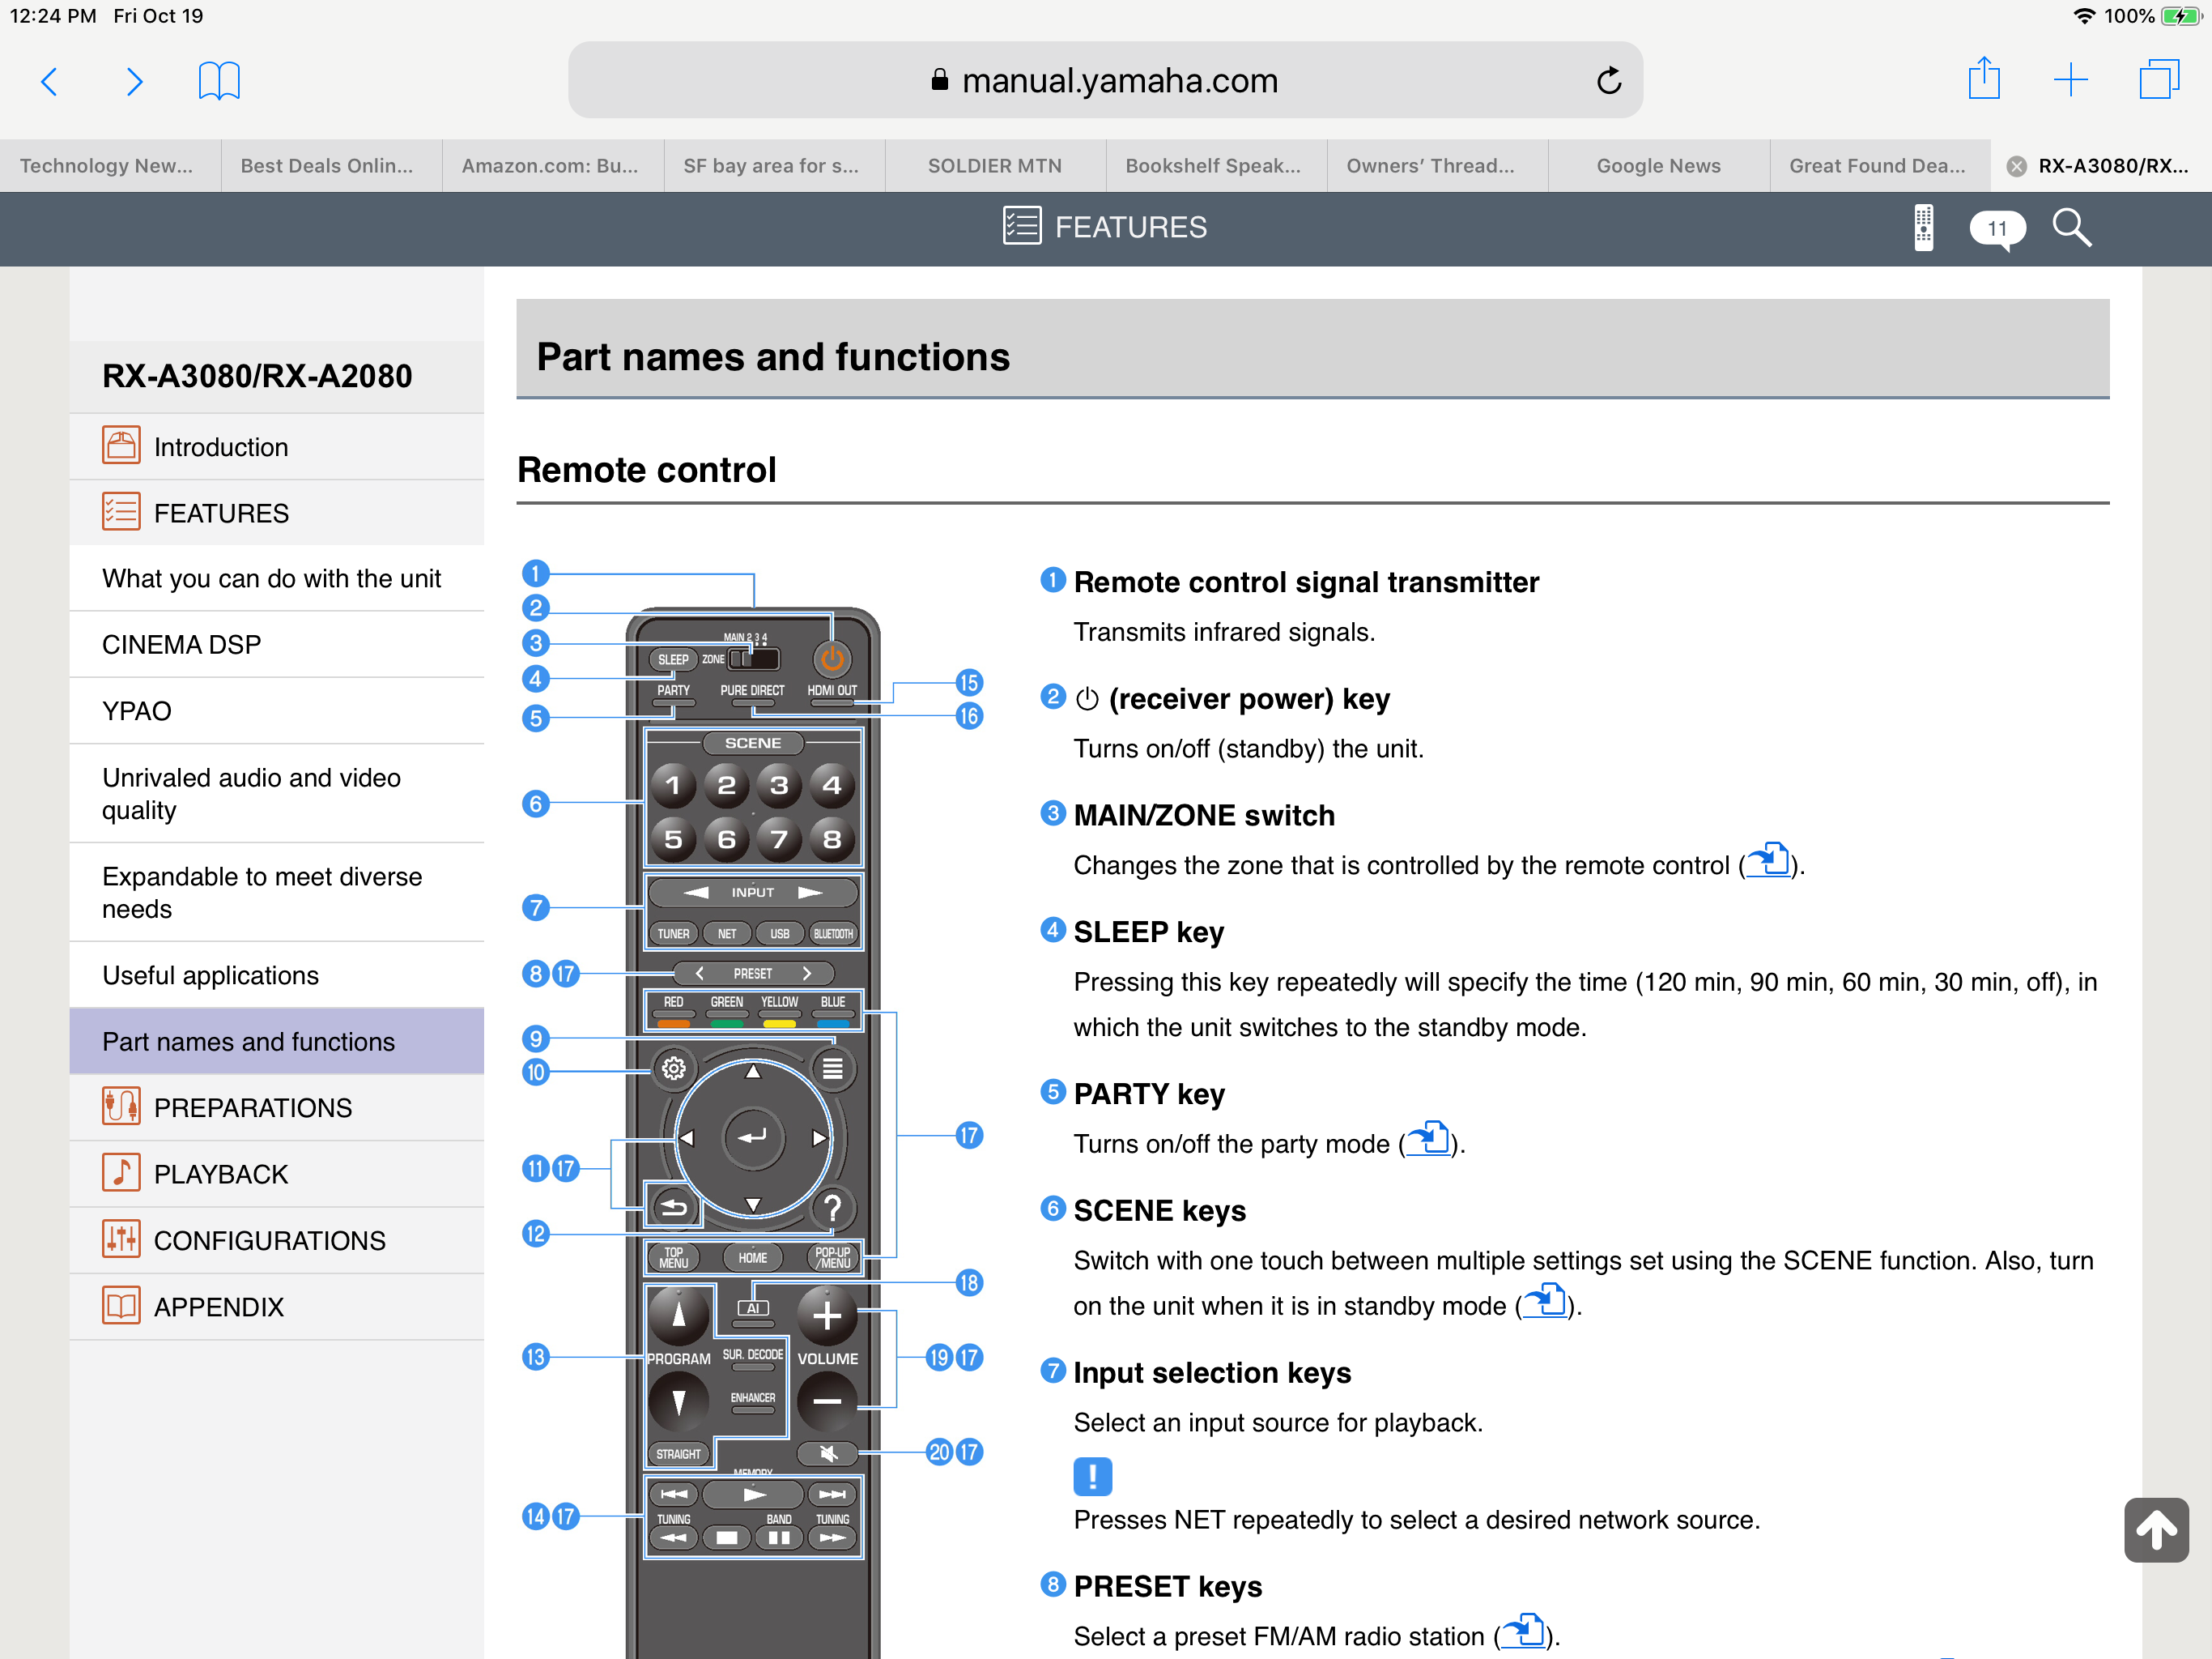Image resolution: width=2212 pixels, height=1659 pixels.
Task: Switch to the Google News tab
Action: (x=1658, y=165)
